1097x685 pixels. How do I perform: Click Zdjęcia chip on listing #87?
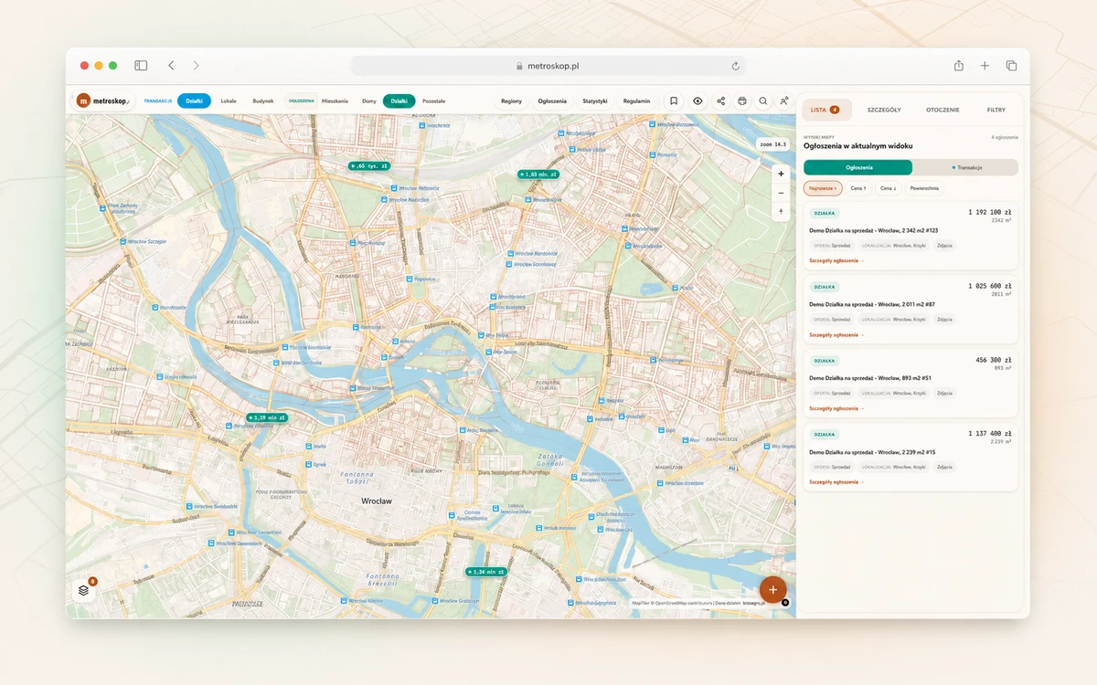pos(944,320)
